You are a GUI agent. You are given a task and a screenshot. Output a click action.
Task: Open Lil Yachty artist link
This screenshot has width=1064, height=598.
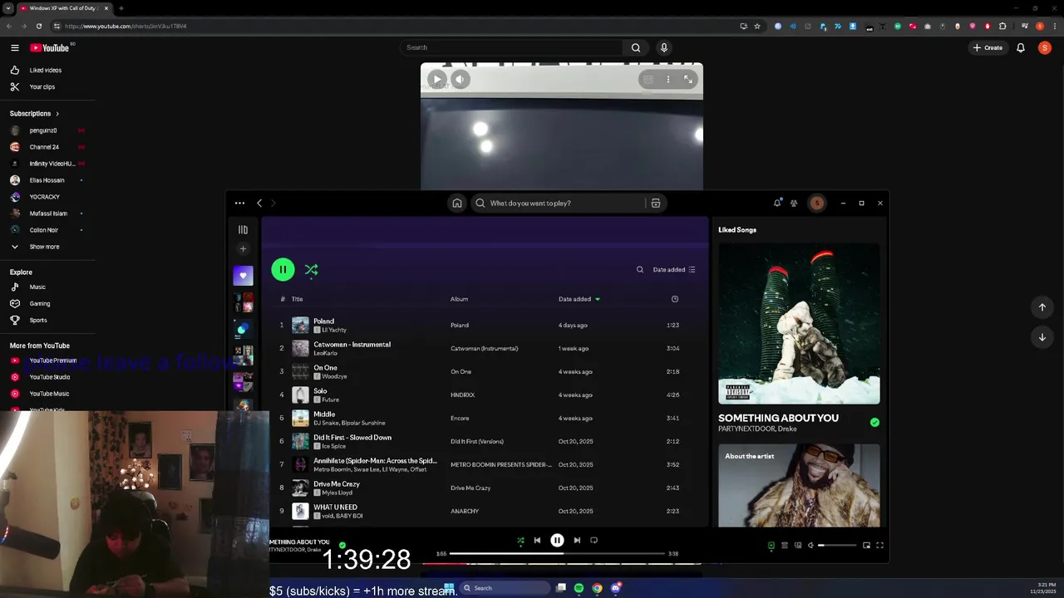tap(334, 330)
